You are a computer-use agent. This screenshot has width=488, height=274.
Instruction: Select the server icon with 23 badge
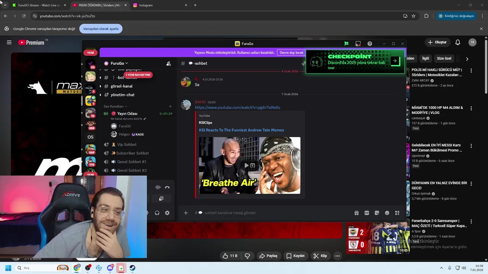90,65
